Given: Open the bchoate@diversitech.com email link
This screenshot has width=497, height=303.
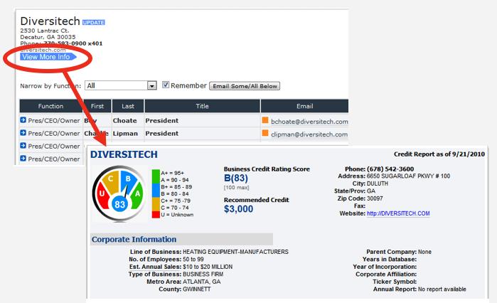Looking at the screenshot, I should click(x=309, y=122).
